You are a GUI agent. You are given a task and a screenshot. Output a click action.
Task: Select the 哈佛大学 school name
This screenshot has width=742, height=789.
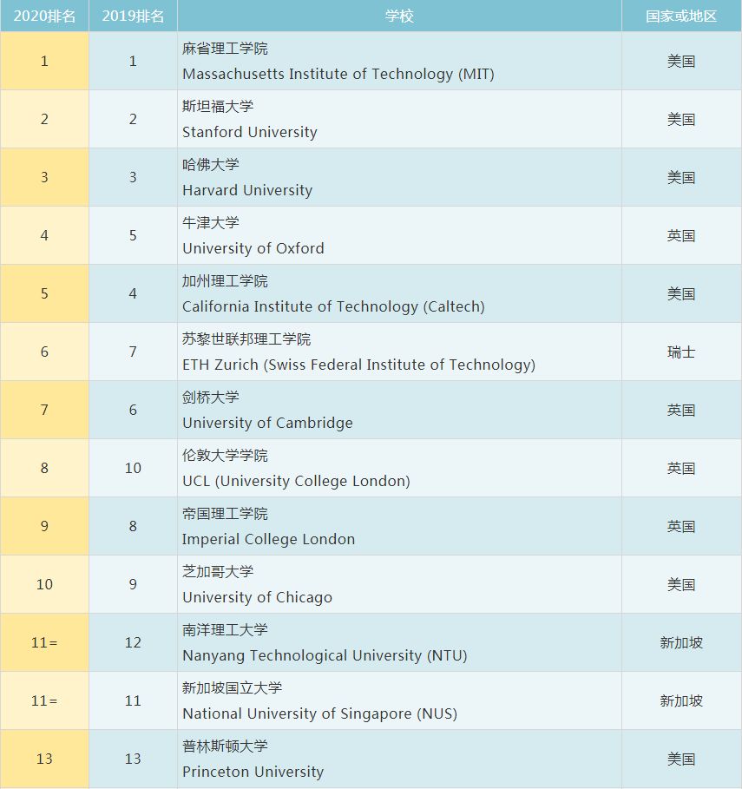coord(211,165)
